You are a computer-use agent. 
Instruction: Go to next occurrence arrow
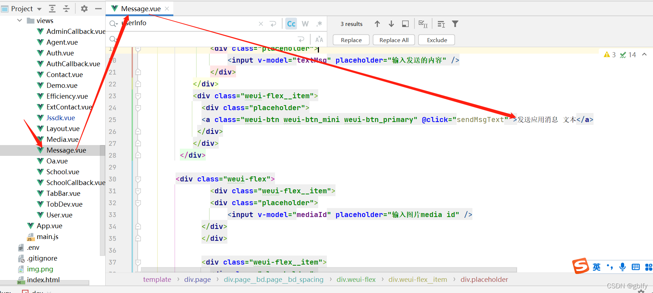(391, 24)
